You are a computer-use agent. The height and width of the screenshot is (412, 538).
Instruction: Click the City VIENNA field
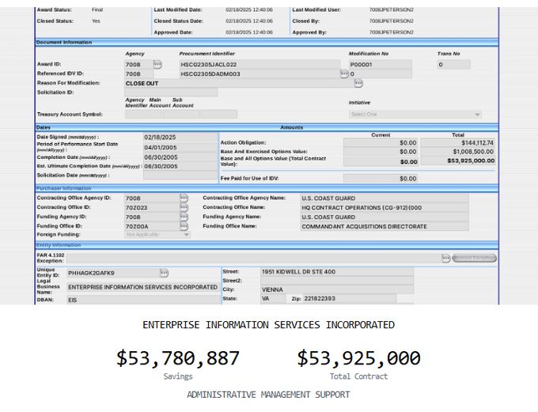point(337,289)
